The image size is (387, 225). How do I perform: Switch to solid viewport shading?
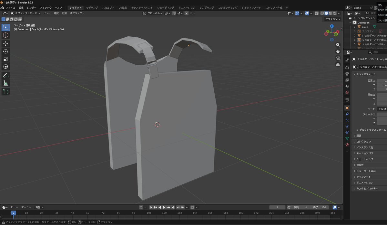pyautogui.click(x=326, y=13)
